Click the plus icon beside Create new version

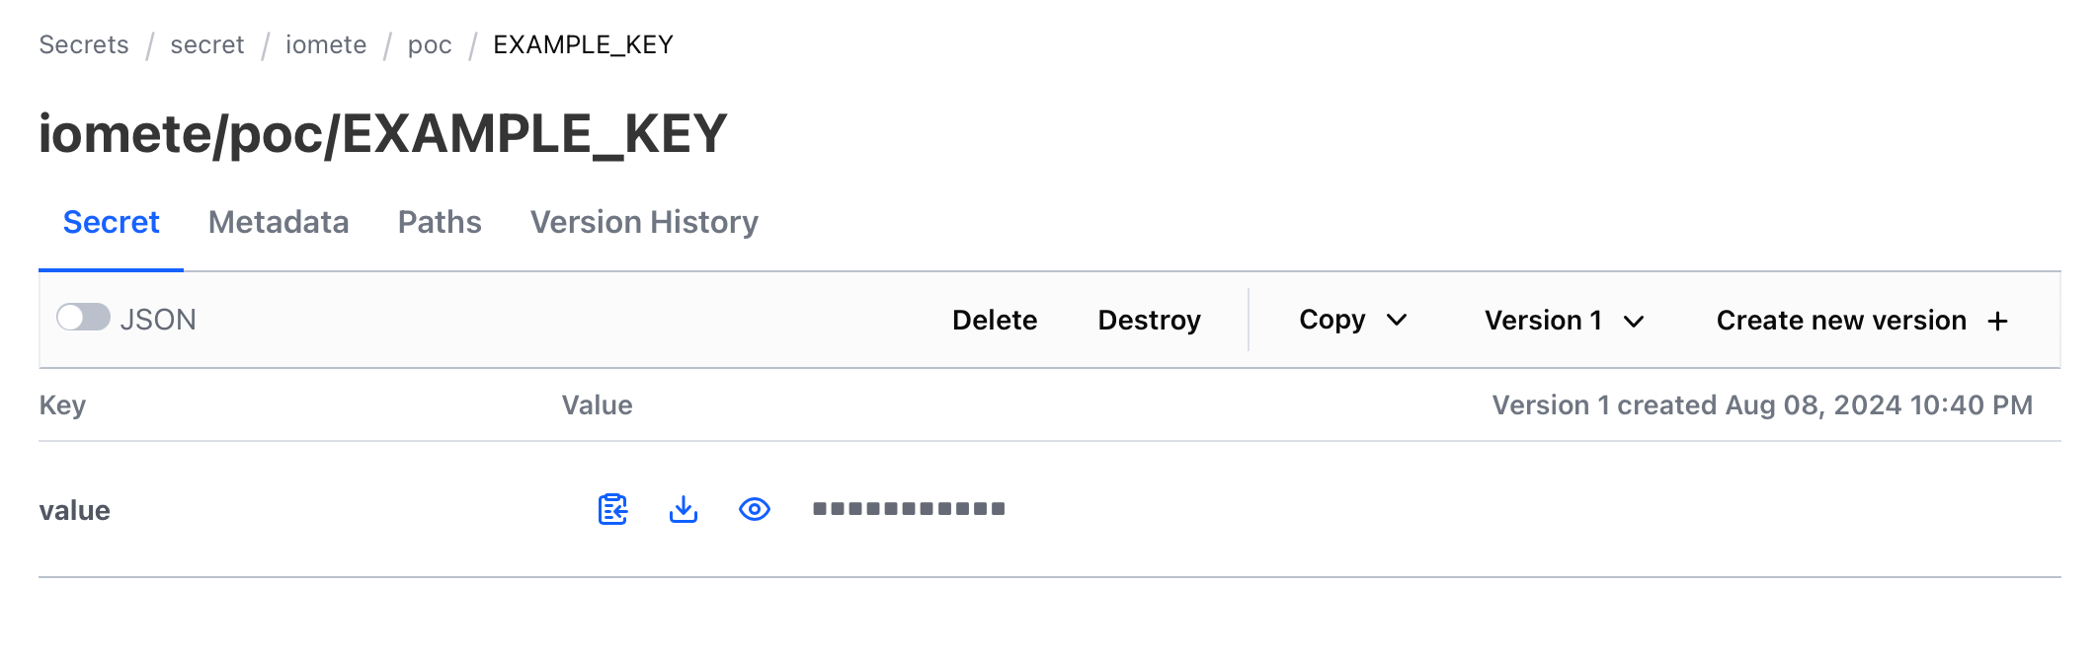[1997, 321]
